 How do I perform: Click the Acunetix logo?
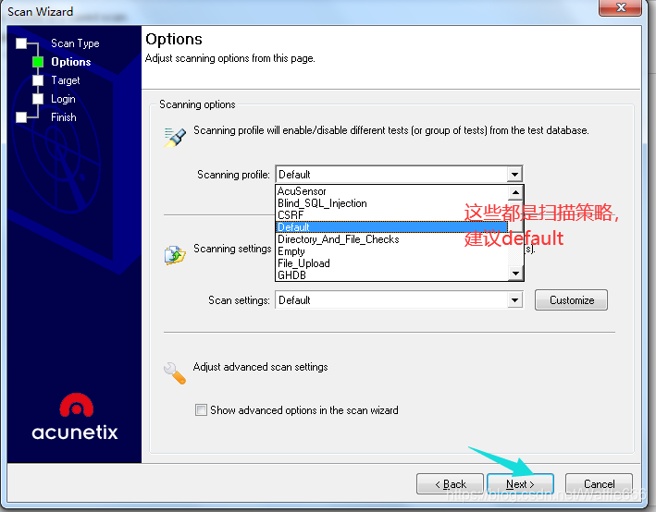tap(75, 417)
